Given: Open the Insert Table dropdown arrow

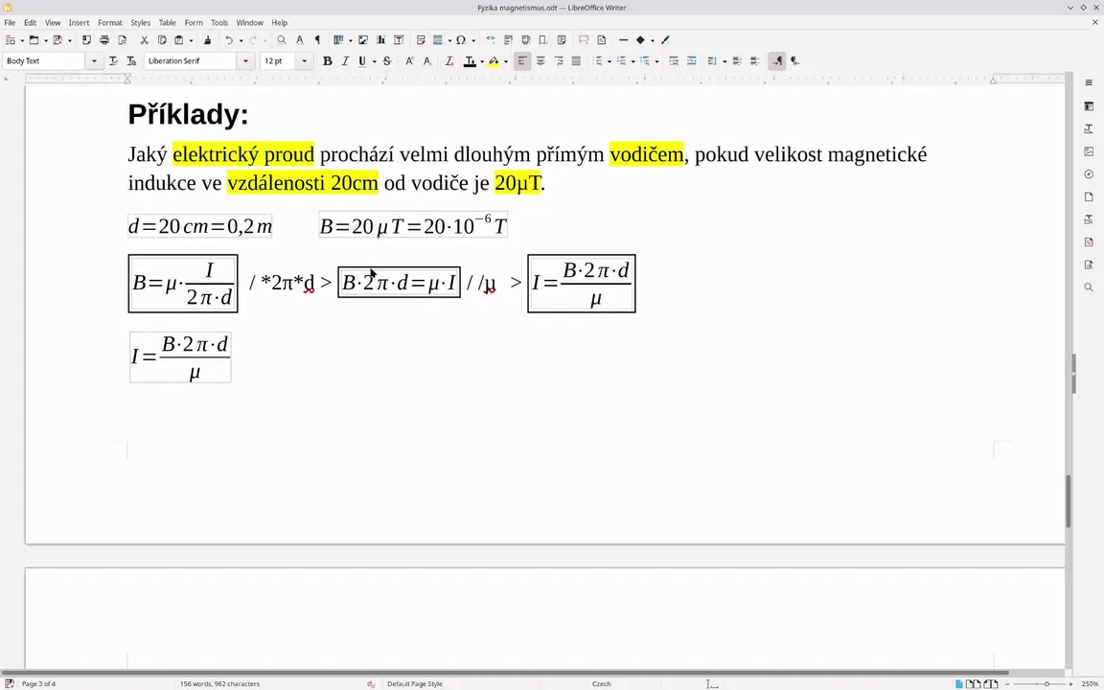Looking at the screenshot, I should 350,40.
